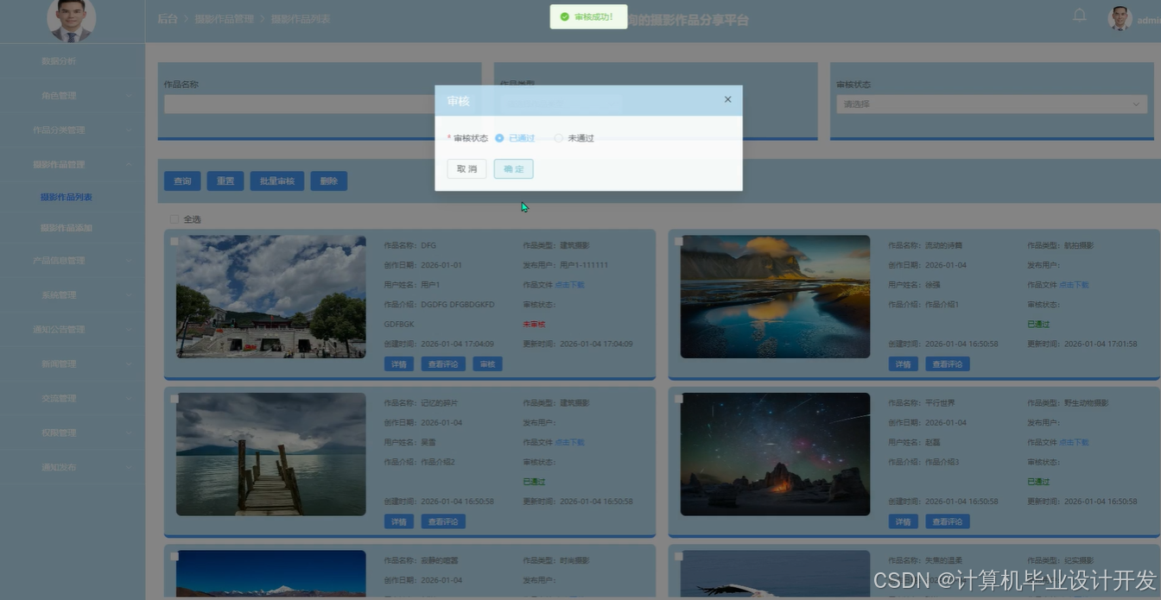Viewport: 1161px width, 600px height.
Task: Click 查看评论 on the 平行世界 card
Action: pos(948,521)
